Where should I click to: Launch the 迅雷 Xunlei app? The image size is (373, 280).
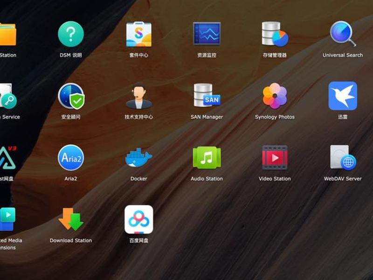coord(343,96)
